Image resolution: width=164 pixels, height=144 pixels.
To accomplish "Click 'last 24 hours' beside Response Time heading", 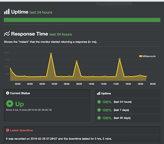I will tap(61, 34).
